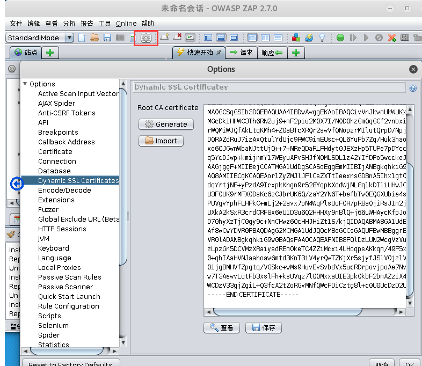Select Anti-CSRF Tokens in options tree

(67, 113)
